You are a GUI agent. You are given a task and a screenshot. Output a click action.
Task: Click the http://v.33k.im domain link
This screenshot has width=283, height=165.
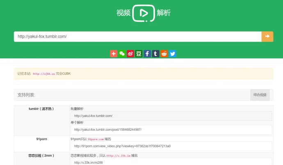(x=119, y=156)
